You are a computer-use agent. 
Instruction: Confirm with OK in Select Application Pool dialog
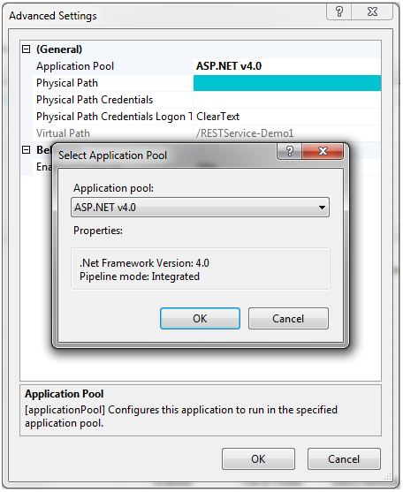[200, 319]
